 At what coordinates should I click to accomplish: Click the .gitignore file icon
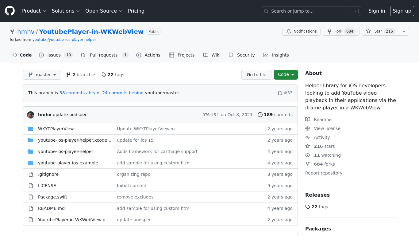pos(31,174)
